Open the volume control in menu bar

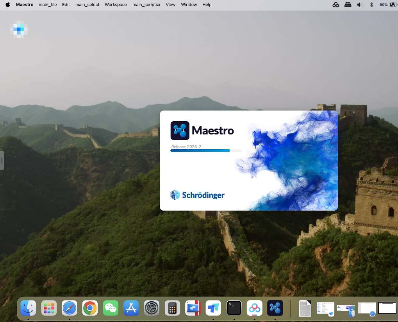360,5
